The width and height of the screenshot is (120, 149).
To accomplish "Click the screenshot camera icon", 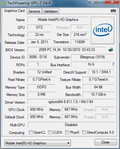I will point(113,10).
